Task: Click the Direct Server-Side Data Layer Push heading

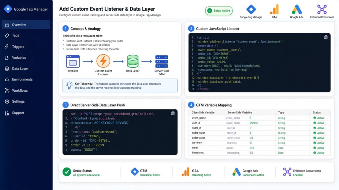Action: click(x=98, y=105)
